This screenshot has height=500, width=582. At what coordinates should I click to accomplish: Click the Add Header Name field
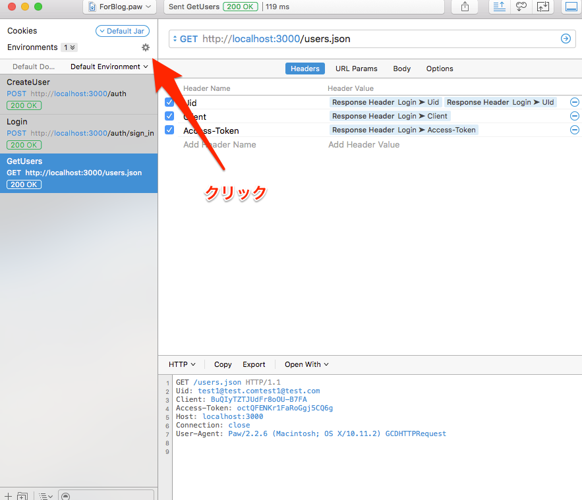(x=219, y=145)
